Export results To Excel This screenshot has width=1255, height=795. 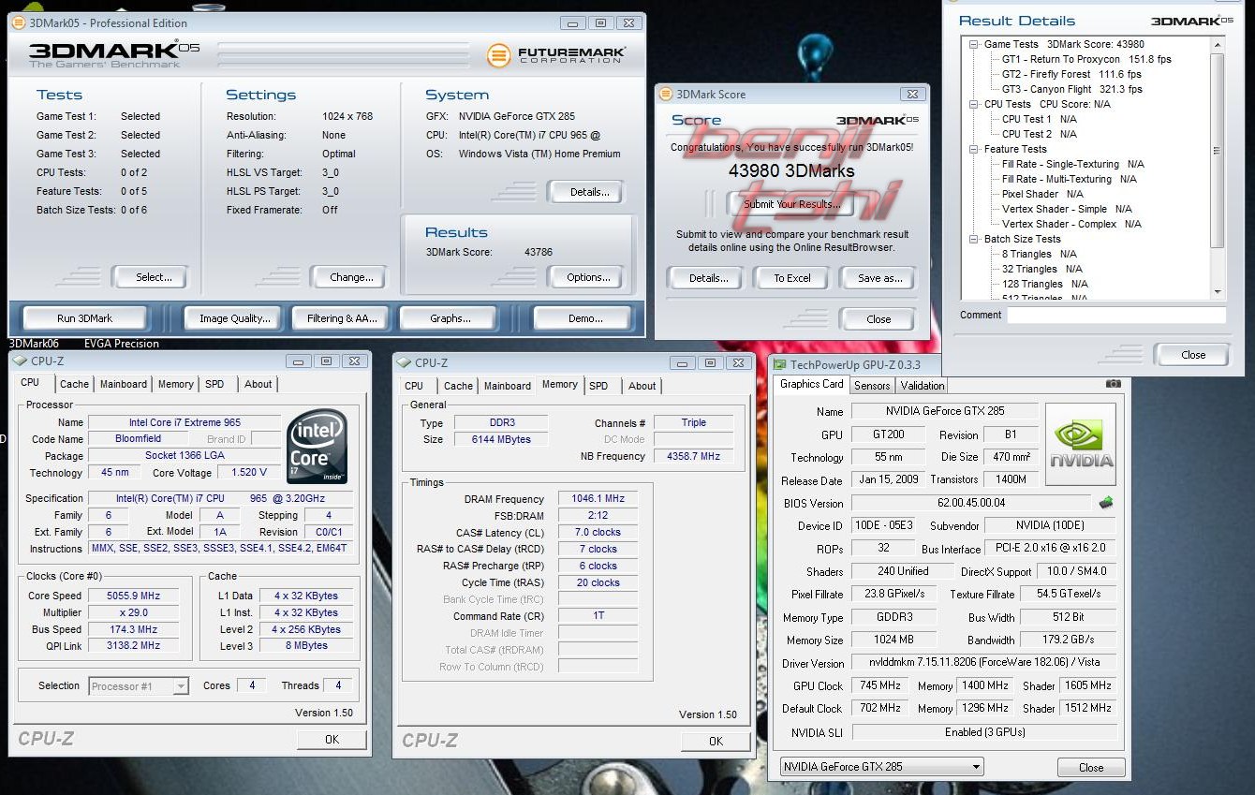792,278
